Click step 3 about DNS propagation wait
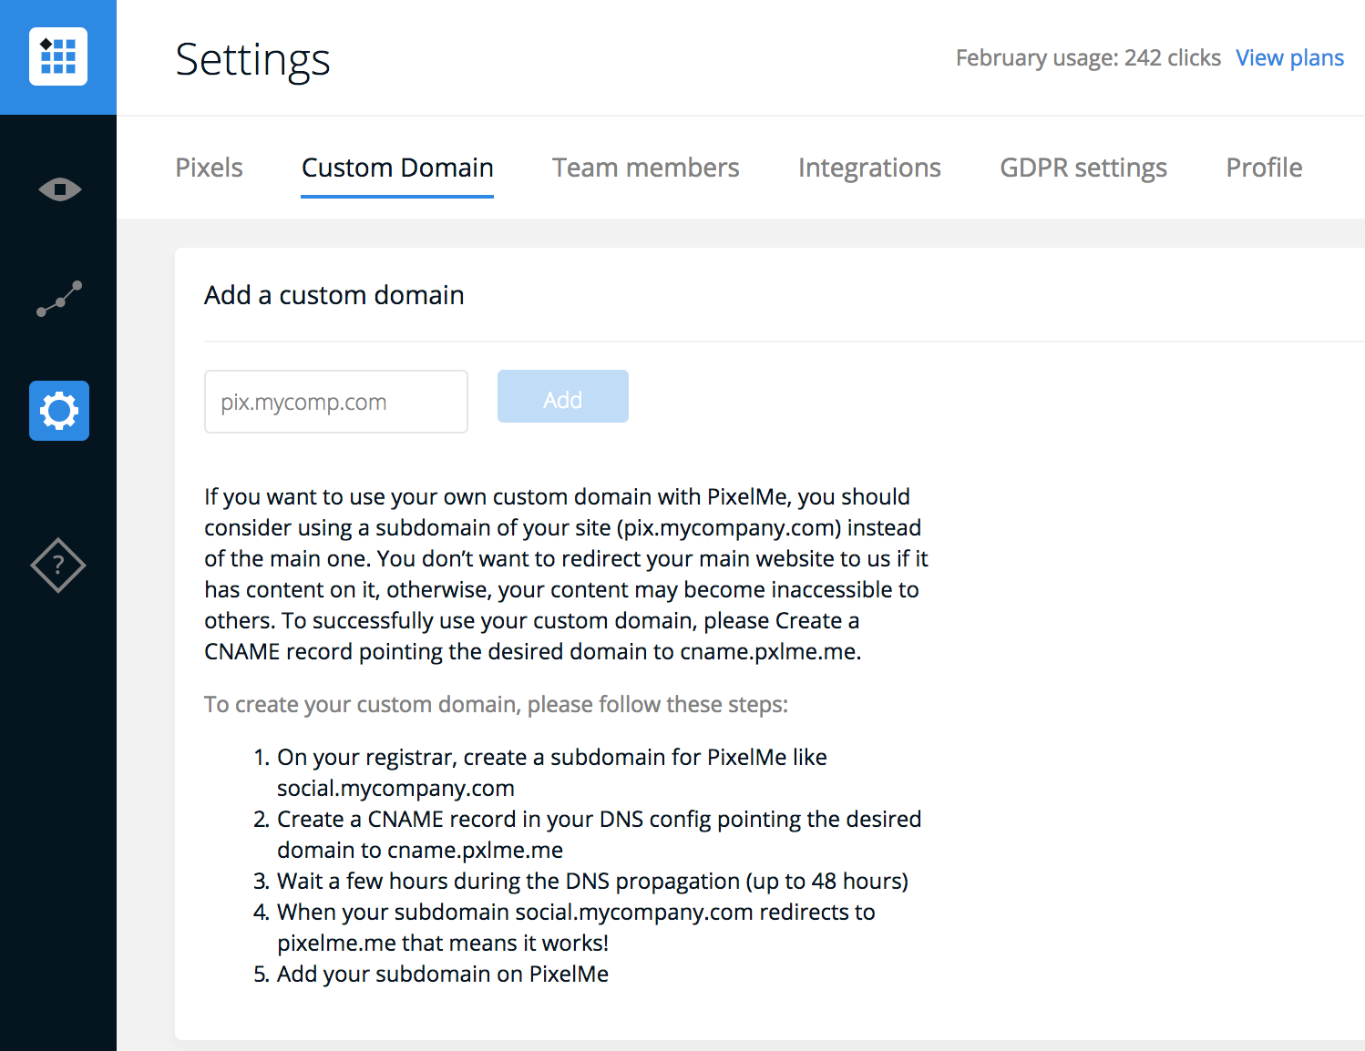The image size is (1365, 1051). 591,881
